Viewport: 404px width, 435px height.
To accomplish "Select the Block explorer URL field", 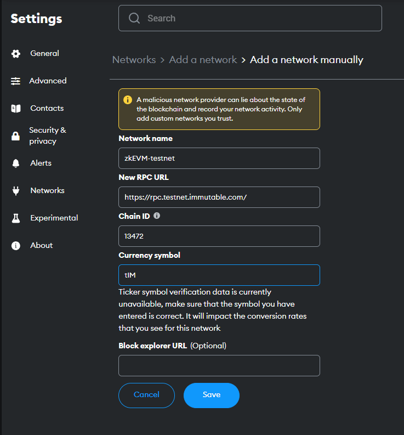I will coord(219,365).
